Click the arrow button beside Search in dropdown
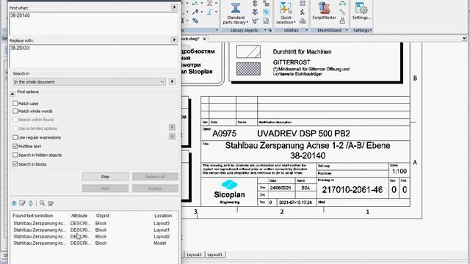The width and height of the screenshot is (470, 264). click(x=172, y=81)
